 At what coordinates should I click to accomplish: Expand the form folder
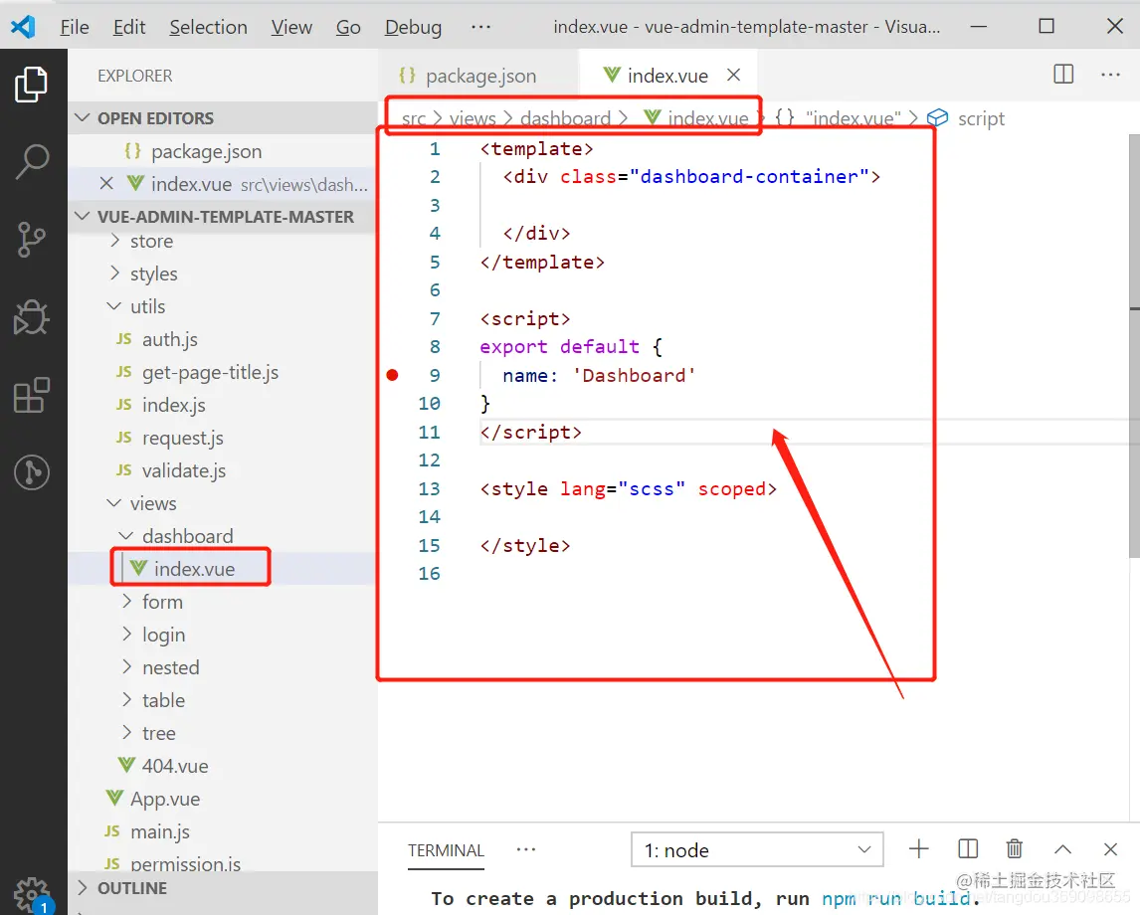[x=127, y=601]
